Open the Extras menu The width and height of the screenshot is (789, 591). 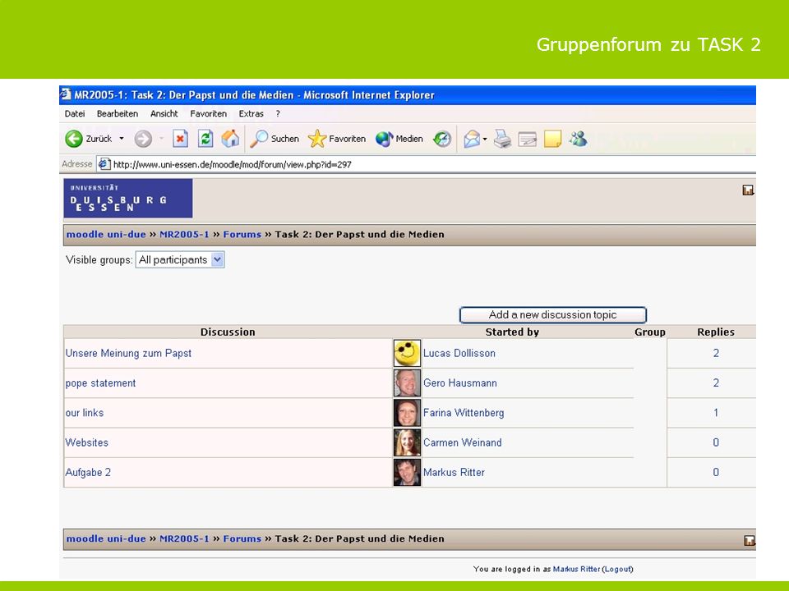click(251, 113)
